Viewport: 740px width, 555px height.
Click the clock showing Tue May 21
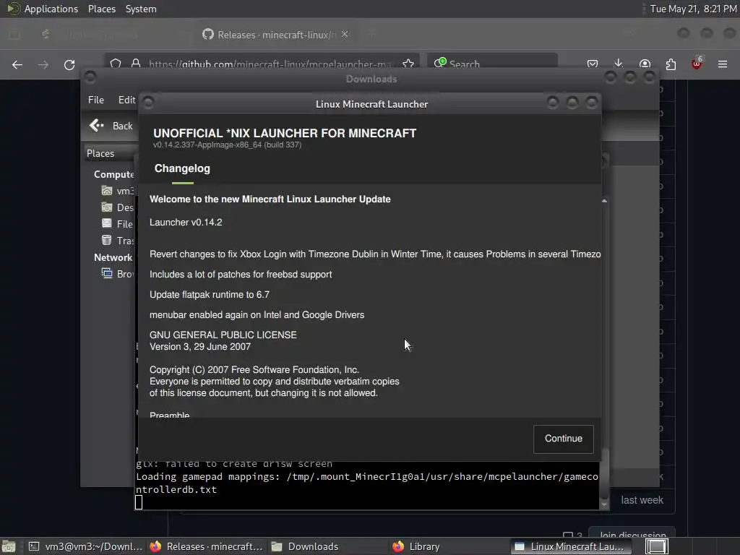(693, 9)
